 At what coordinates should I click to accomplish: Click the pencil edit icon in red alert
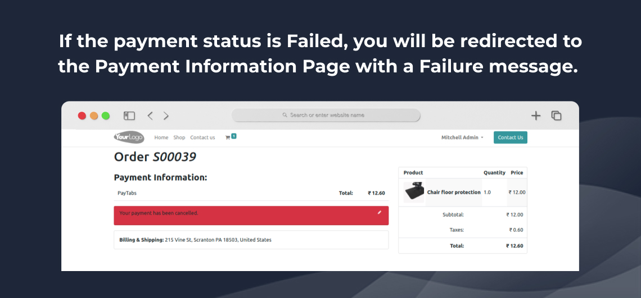coord(380,212)
